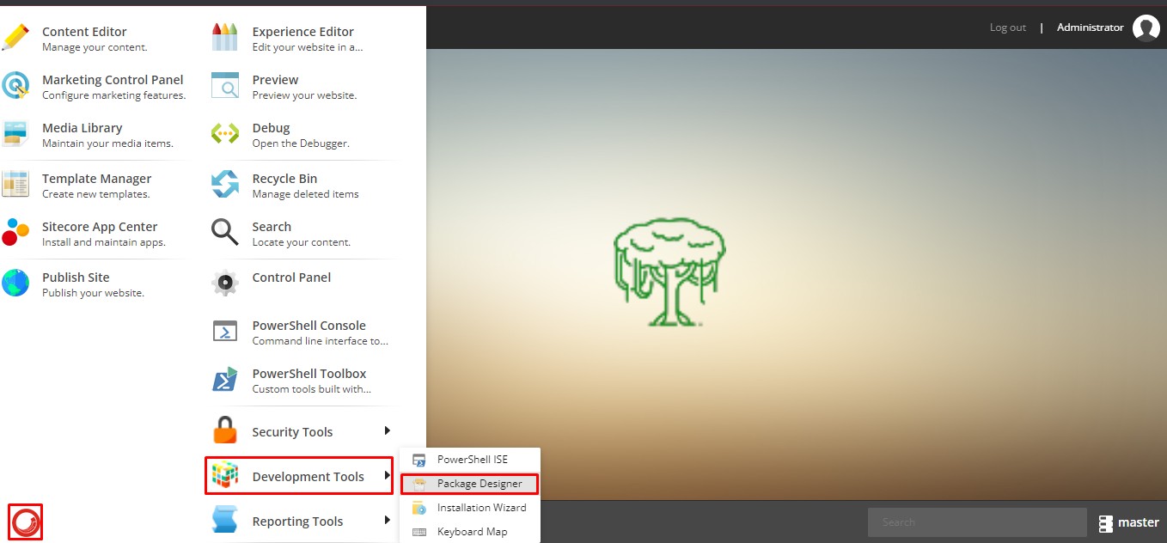Click the Media Library label
This screenshot has width=1167, height=543.
[x=82, y=128]
